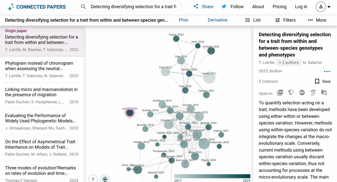Viewport: 337px width, 182px height.
Task: Toggle the List view
Action: tap(253, 20)
